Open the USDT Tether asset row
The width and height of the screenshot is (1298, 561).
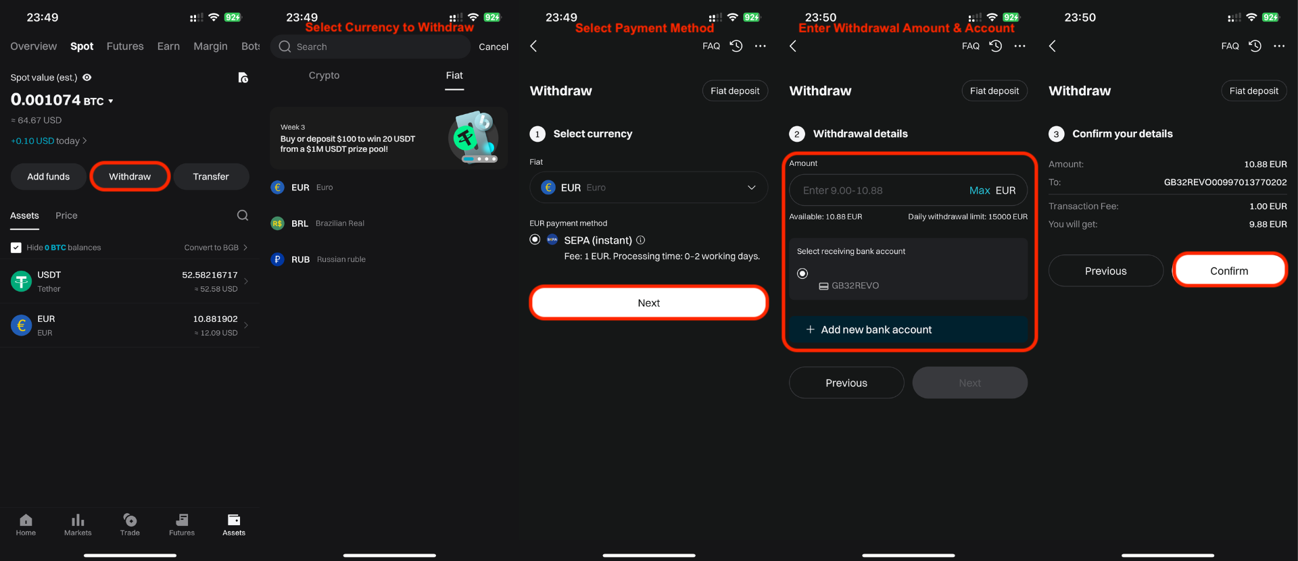(x=130, y=282)
